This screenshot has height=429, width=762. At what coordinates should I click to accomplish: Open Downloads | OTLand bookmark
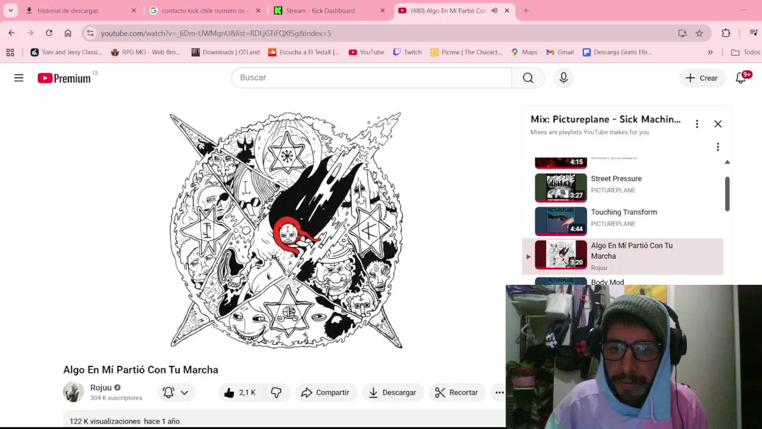coord(226,52)
